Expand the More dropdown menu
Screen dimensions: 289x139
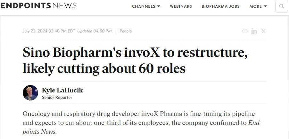258,6
